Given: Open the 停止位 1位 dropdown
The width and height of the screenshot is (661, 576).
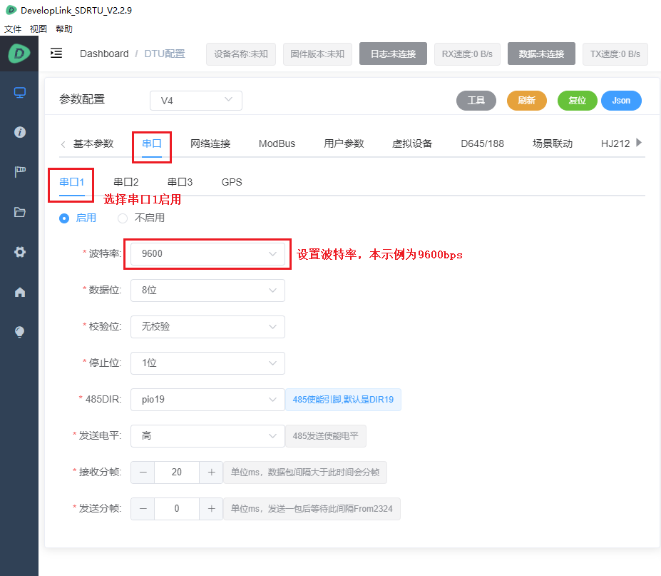Looking at the screenshot, I should tap(207, 363).
